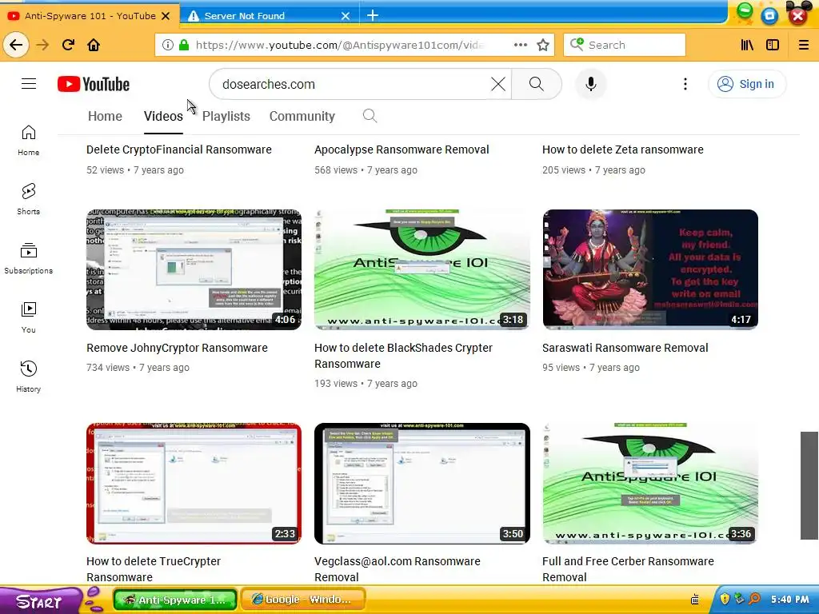Click the Sign in button

coord(747,83)
